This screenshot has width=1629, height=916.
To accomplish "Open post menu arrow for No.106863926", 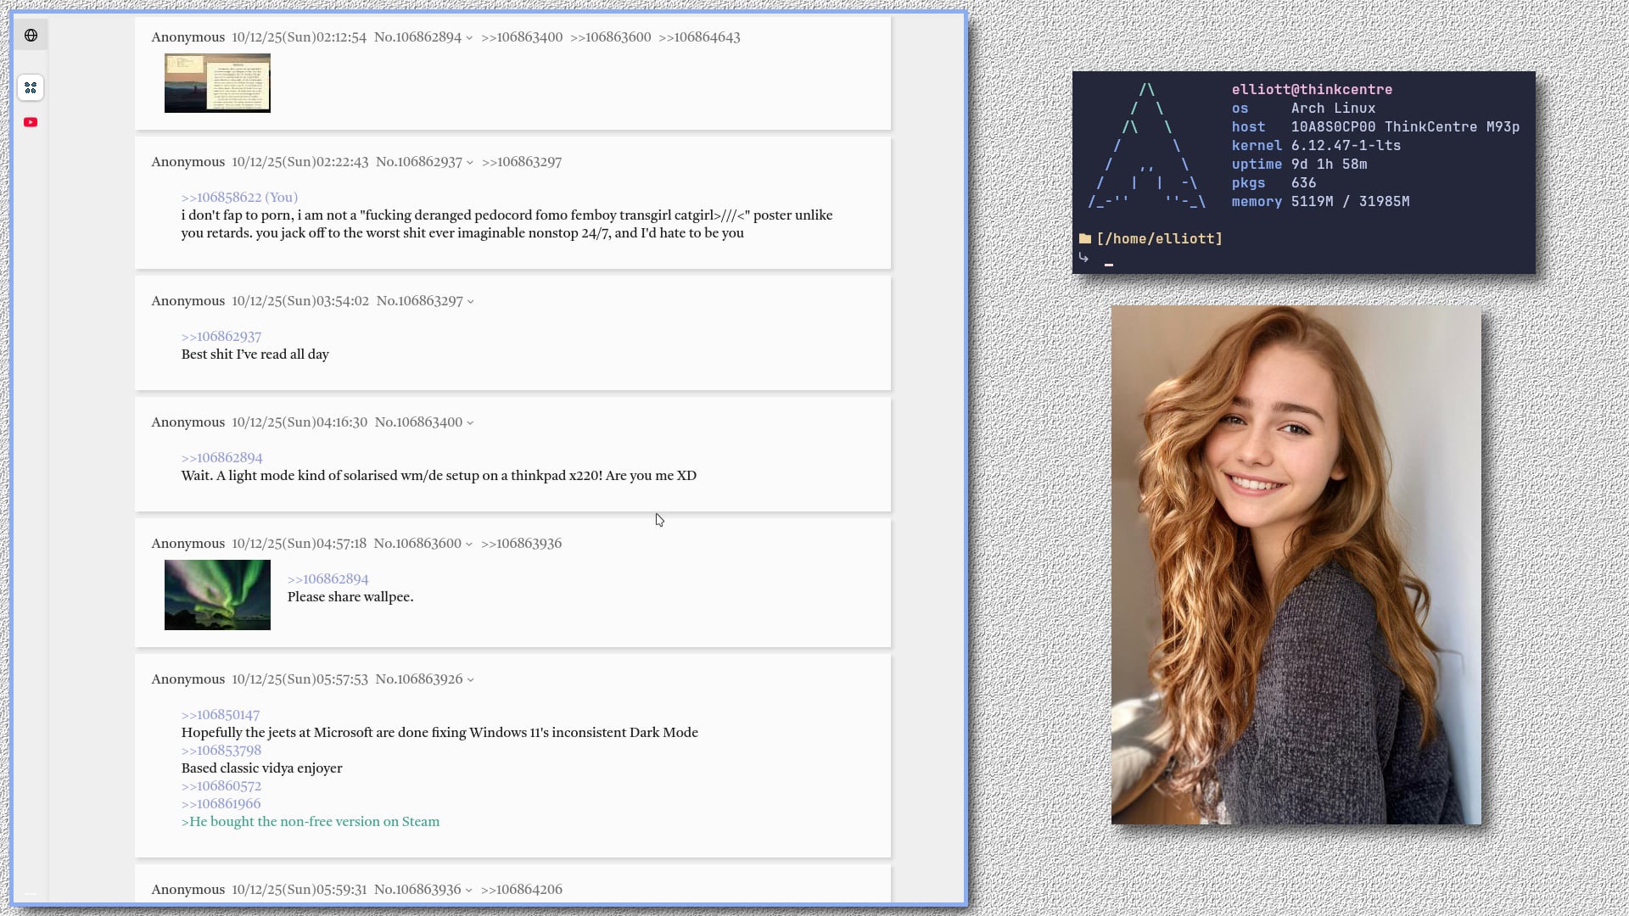I will click(471, 680).
